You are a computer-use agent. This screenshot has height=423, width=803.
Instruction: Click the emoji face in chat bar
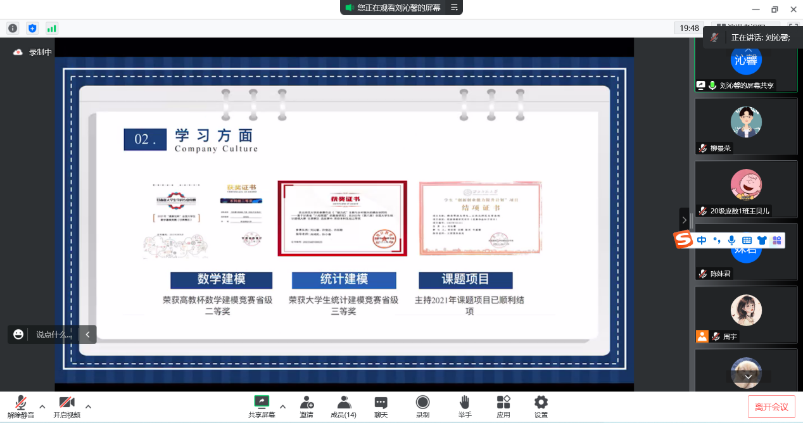(18, 334)
